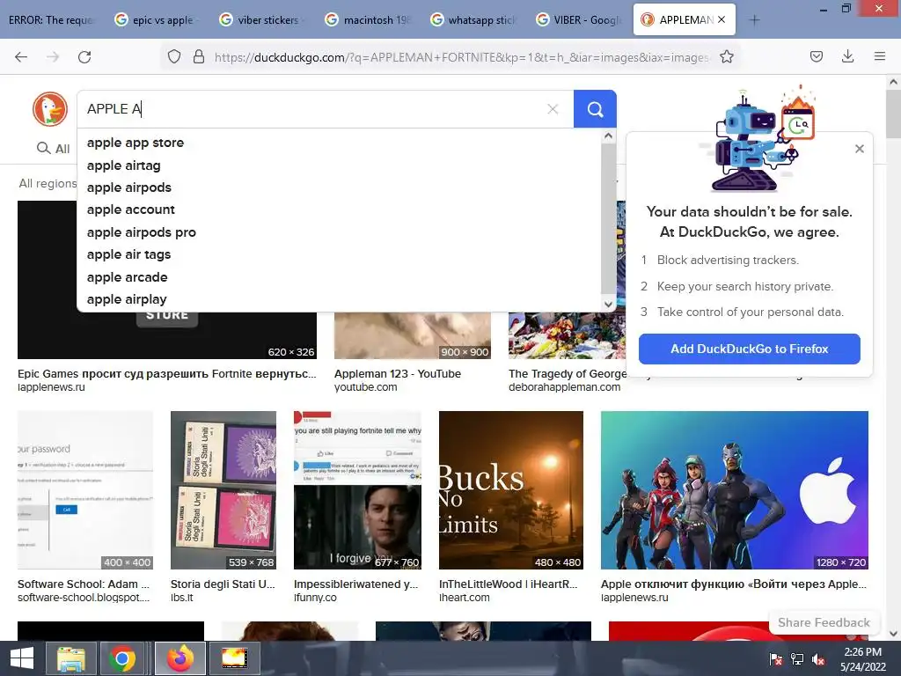Submit search with magnifier button
The height and width of the screenshot is (676, 901).
[595, 109]
